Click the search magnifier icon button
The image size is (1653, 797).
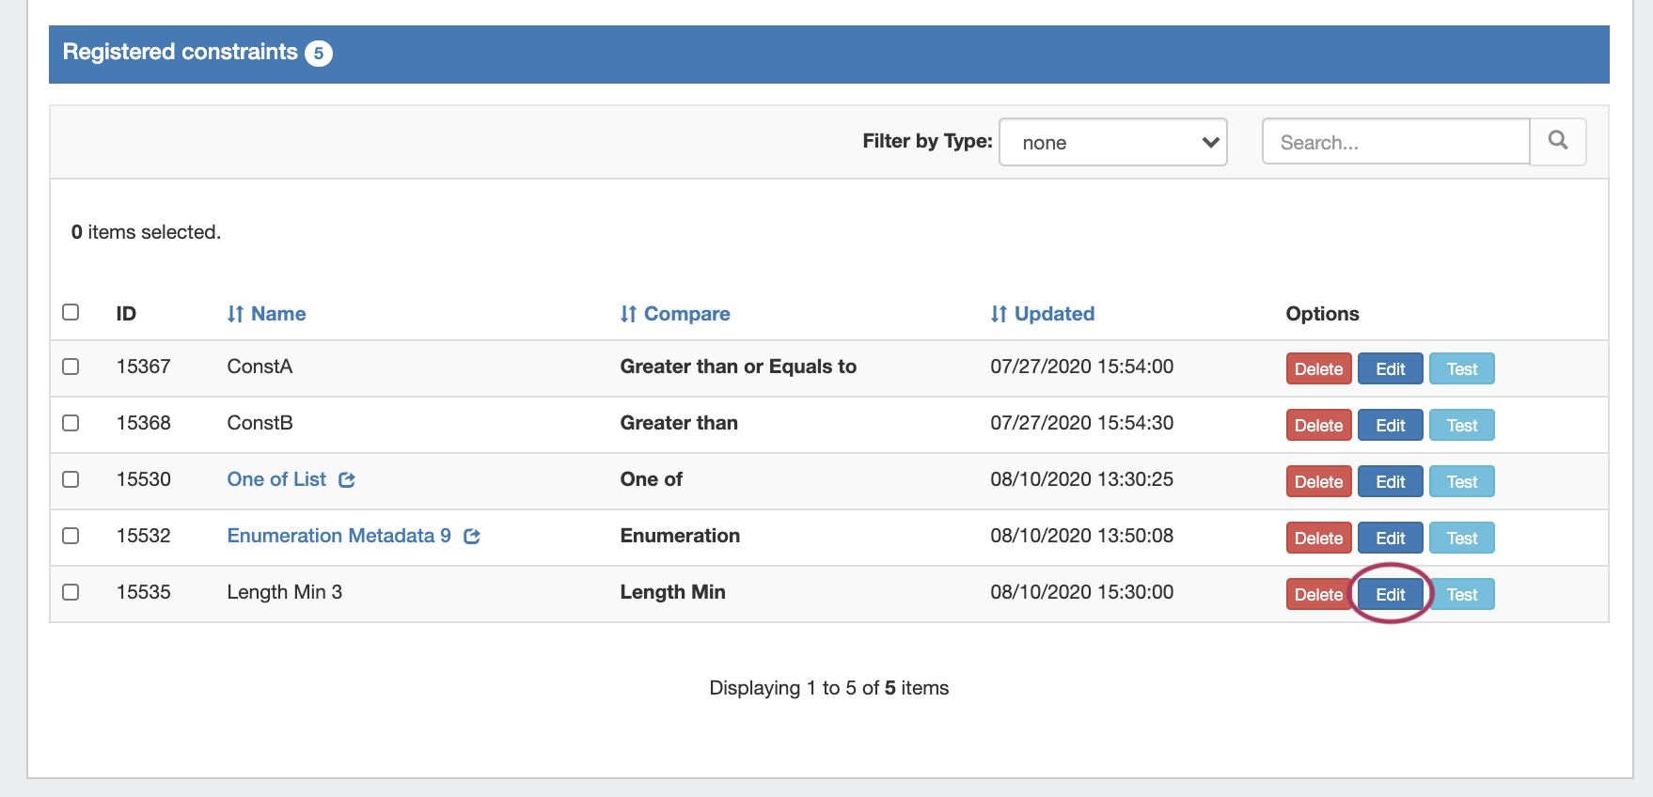[x=1557, y=141]
